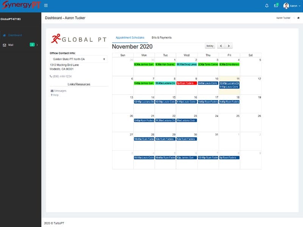Viewport: 303px width, 227px height.
Task: Click the today button
Action: (210, 46)
